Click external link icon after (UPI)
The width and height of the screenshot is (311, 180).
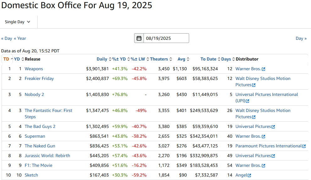click(x=247, y=101)
